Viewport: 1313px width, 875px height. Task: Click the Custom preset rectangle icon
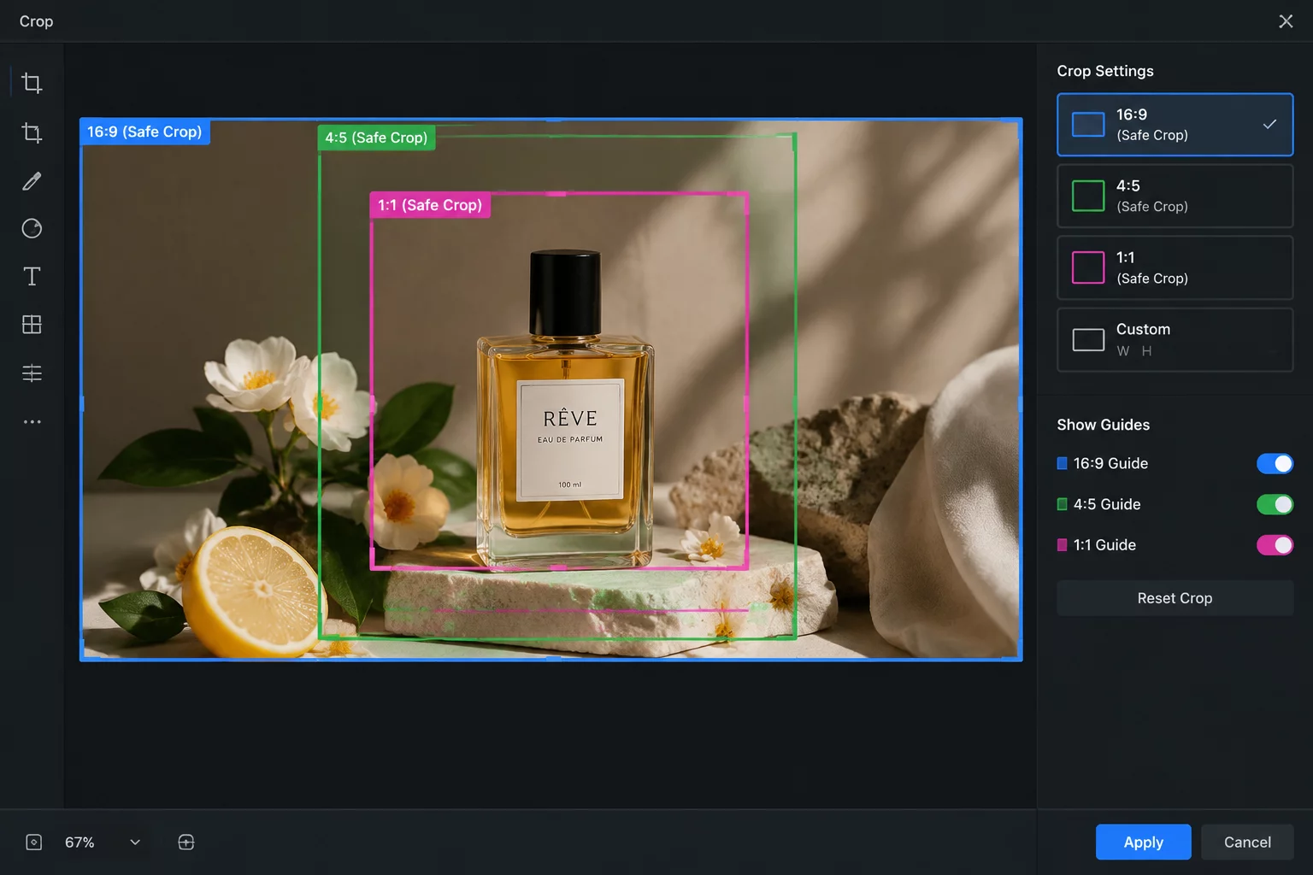[1088, 339]
